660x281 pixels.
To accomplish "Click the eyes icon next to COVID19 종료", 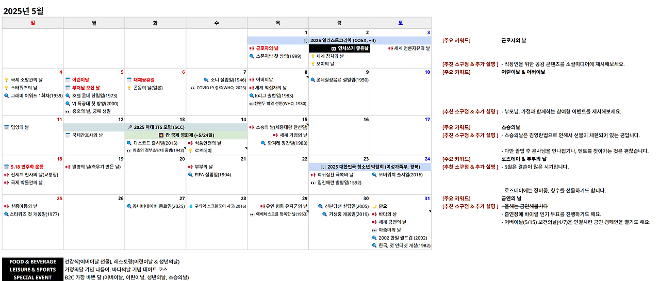I will [x=192, y=88].
